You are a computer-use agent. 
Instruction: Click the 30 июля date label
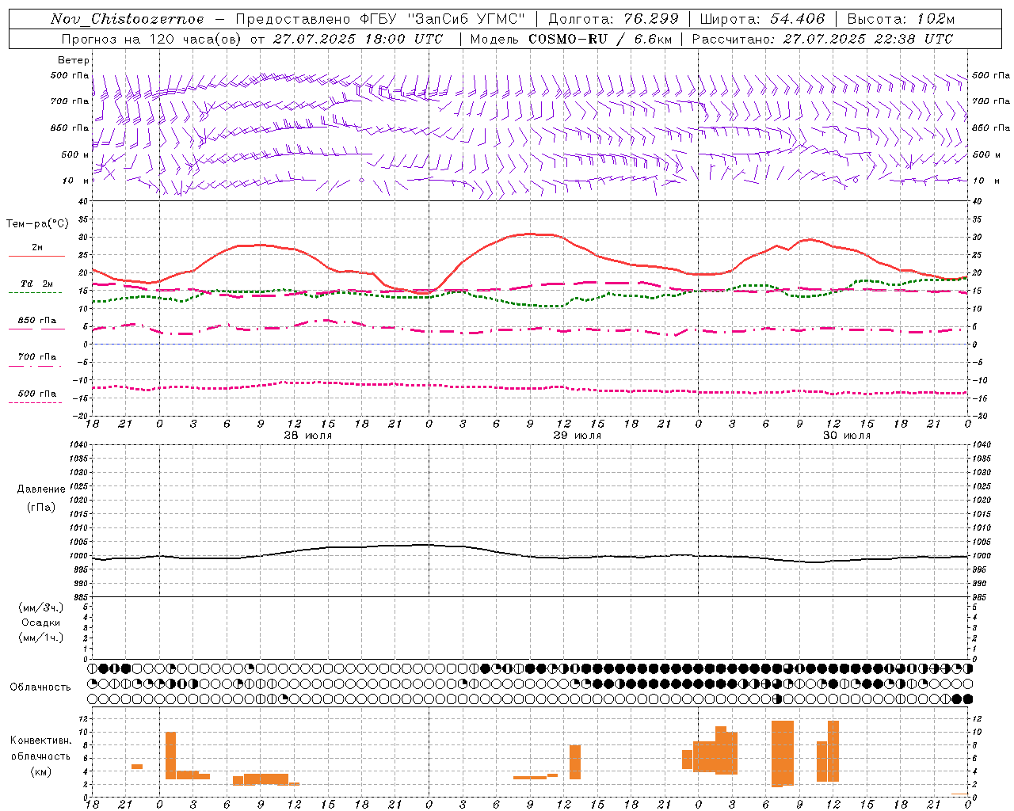846,435
